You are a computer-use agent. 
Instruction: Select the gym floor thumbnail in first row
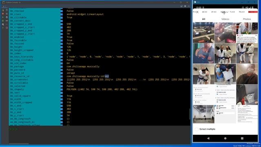coord(203,33)
